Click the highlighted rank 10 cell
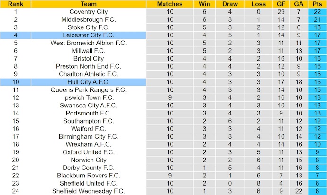327x195 pixels. coord(16,82)
